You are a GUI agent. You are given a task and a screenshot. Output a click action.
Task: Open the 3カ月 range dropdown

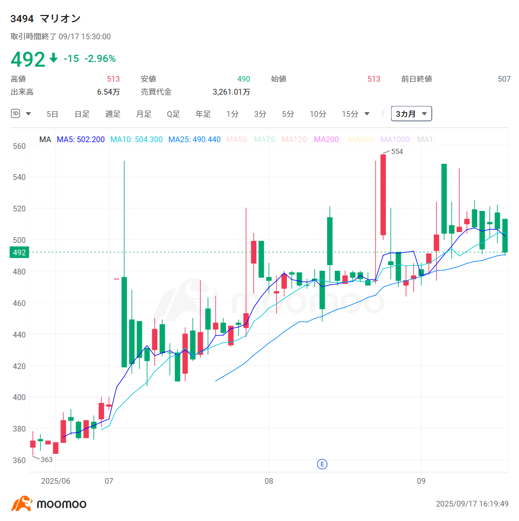pyautogui.click(x=411, y=114)
